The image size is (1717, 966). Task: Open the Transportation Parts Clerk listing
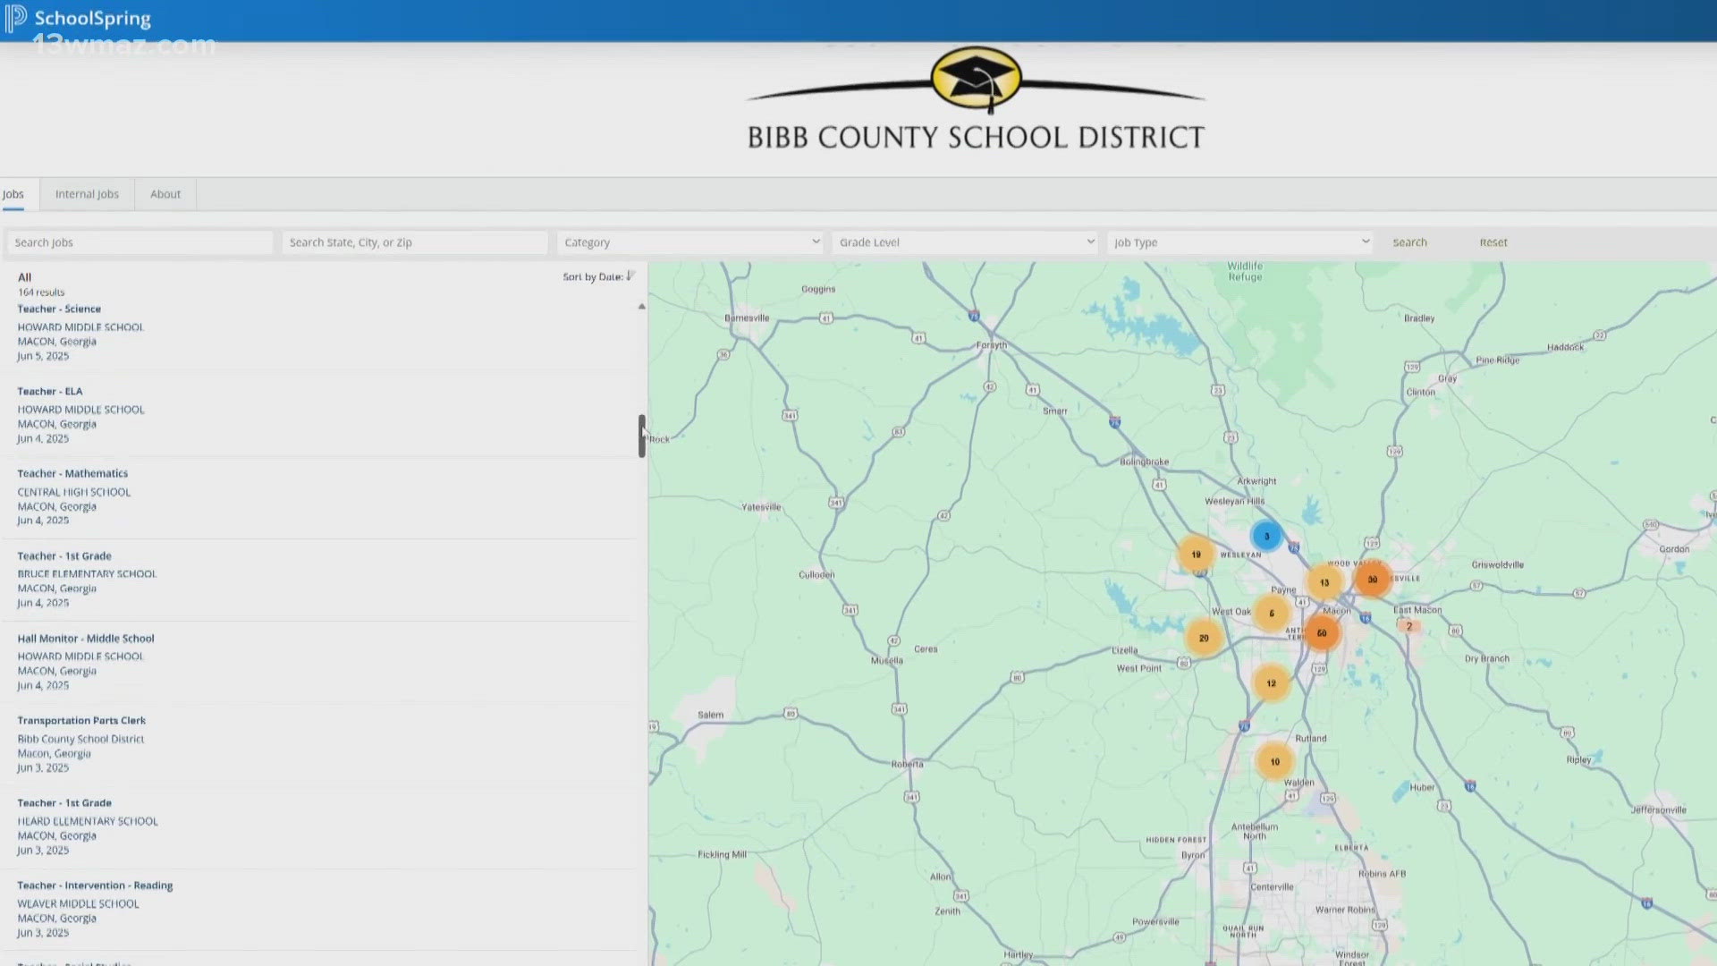[81, 721]
